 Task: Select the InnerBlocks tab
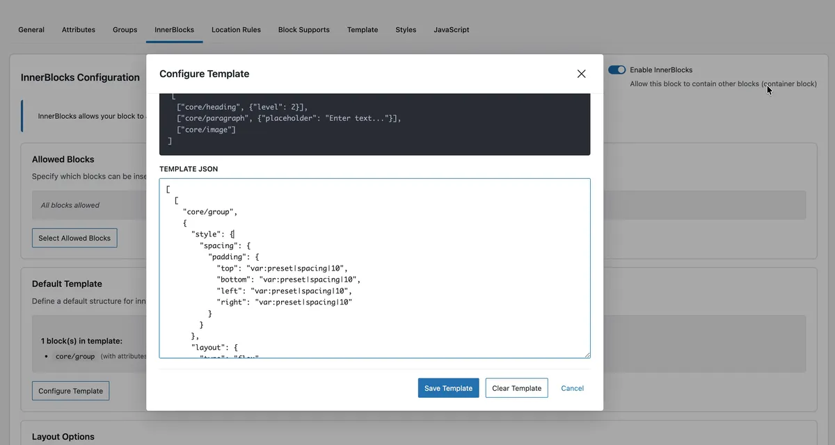coord(174,30)
